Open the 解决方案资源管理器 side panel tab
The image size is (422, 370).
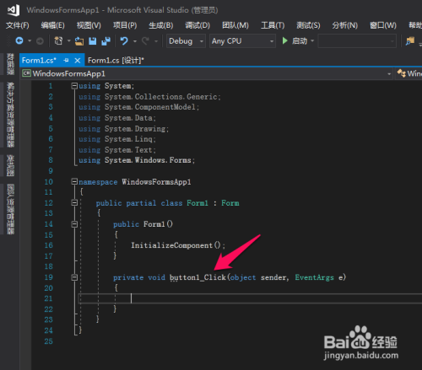point(10,115)
